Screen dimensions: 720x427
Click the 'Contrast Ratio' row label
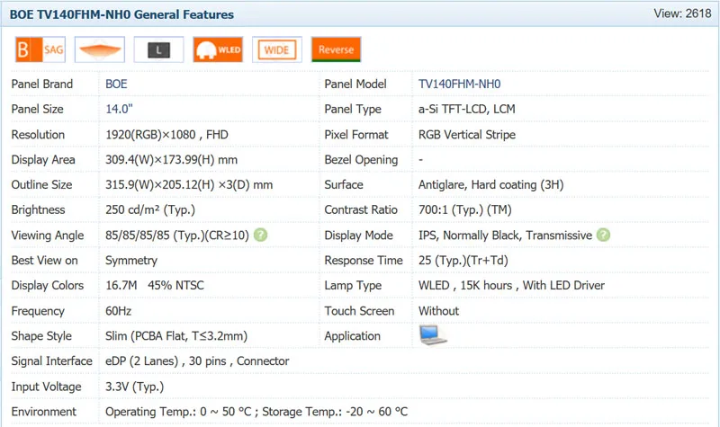tap(361, 209)
